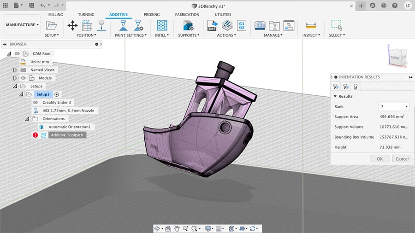This screenshot has height=233, width=415.
Task: Toggle Models visibility eye
Action: coord(24,78)
